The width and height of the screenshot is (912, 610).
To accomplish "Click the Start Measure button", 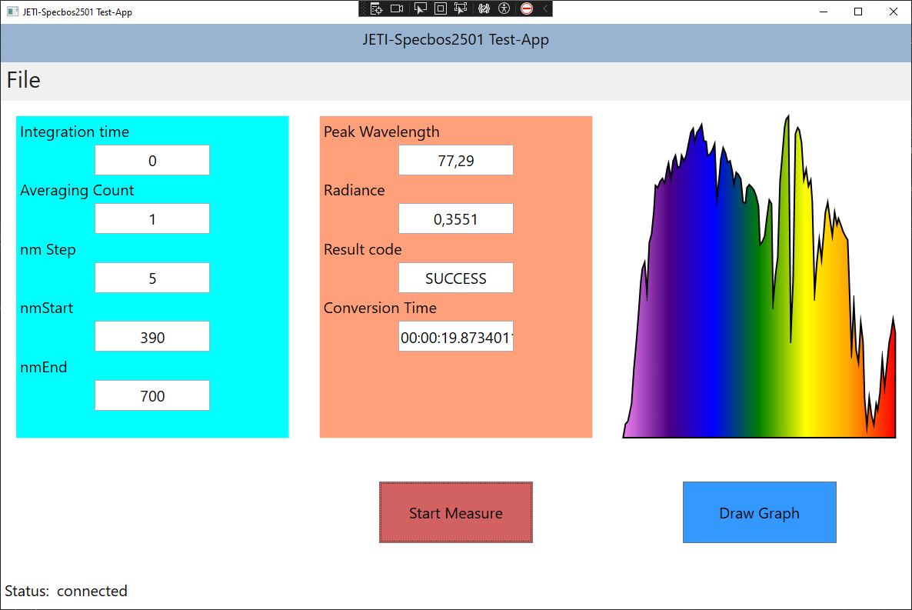I will click(x=456, y=512).
